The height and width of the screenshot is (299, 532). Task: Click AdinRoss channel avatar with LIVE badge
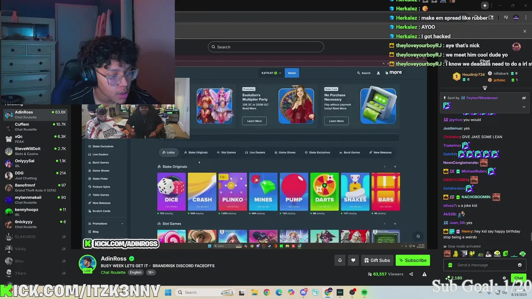pyautogui.click(x=88, y=264)
